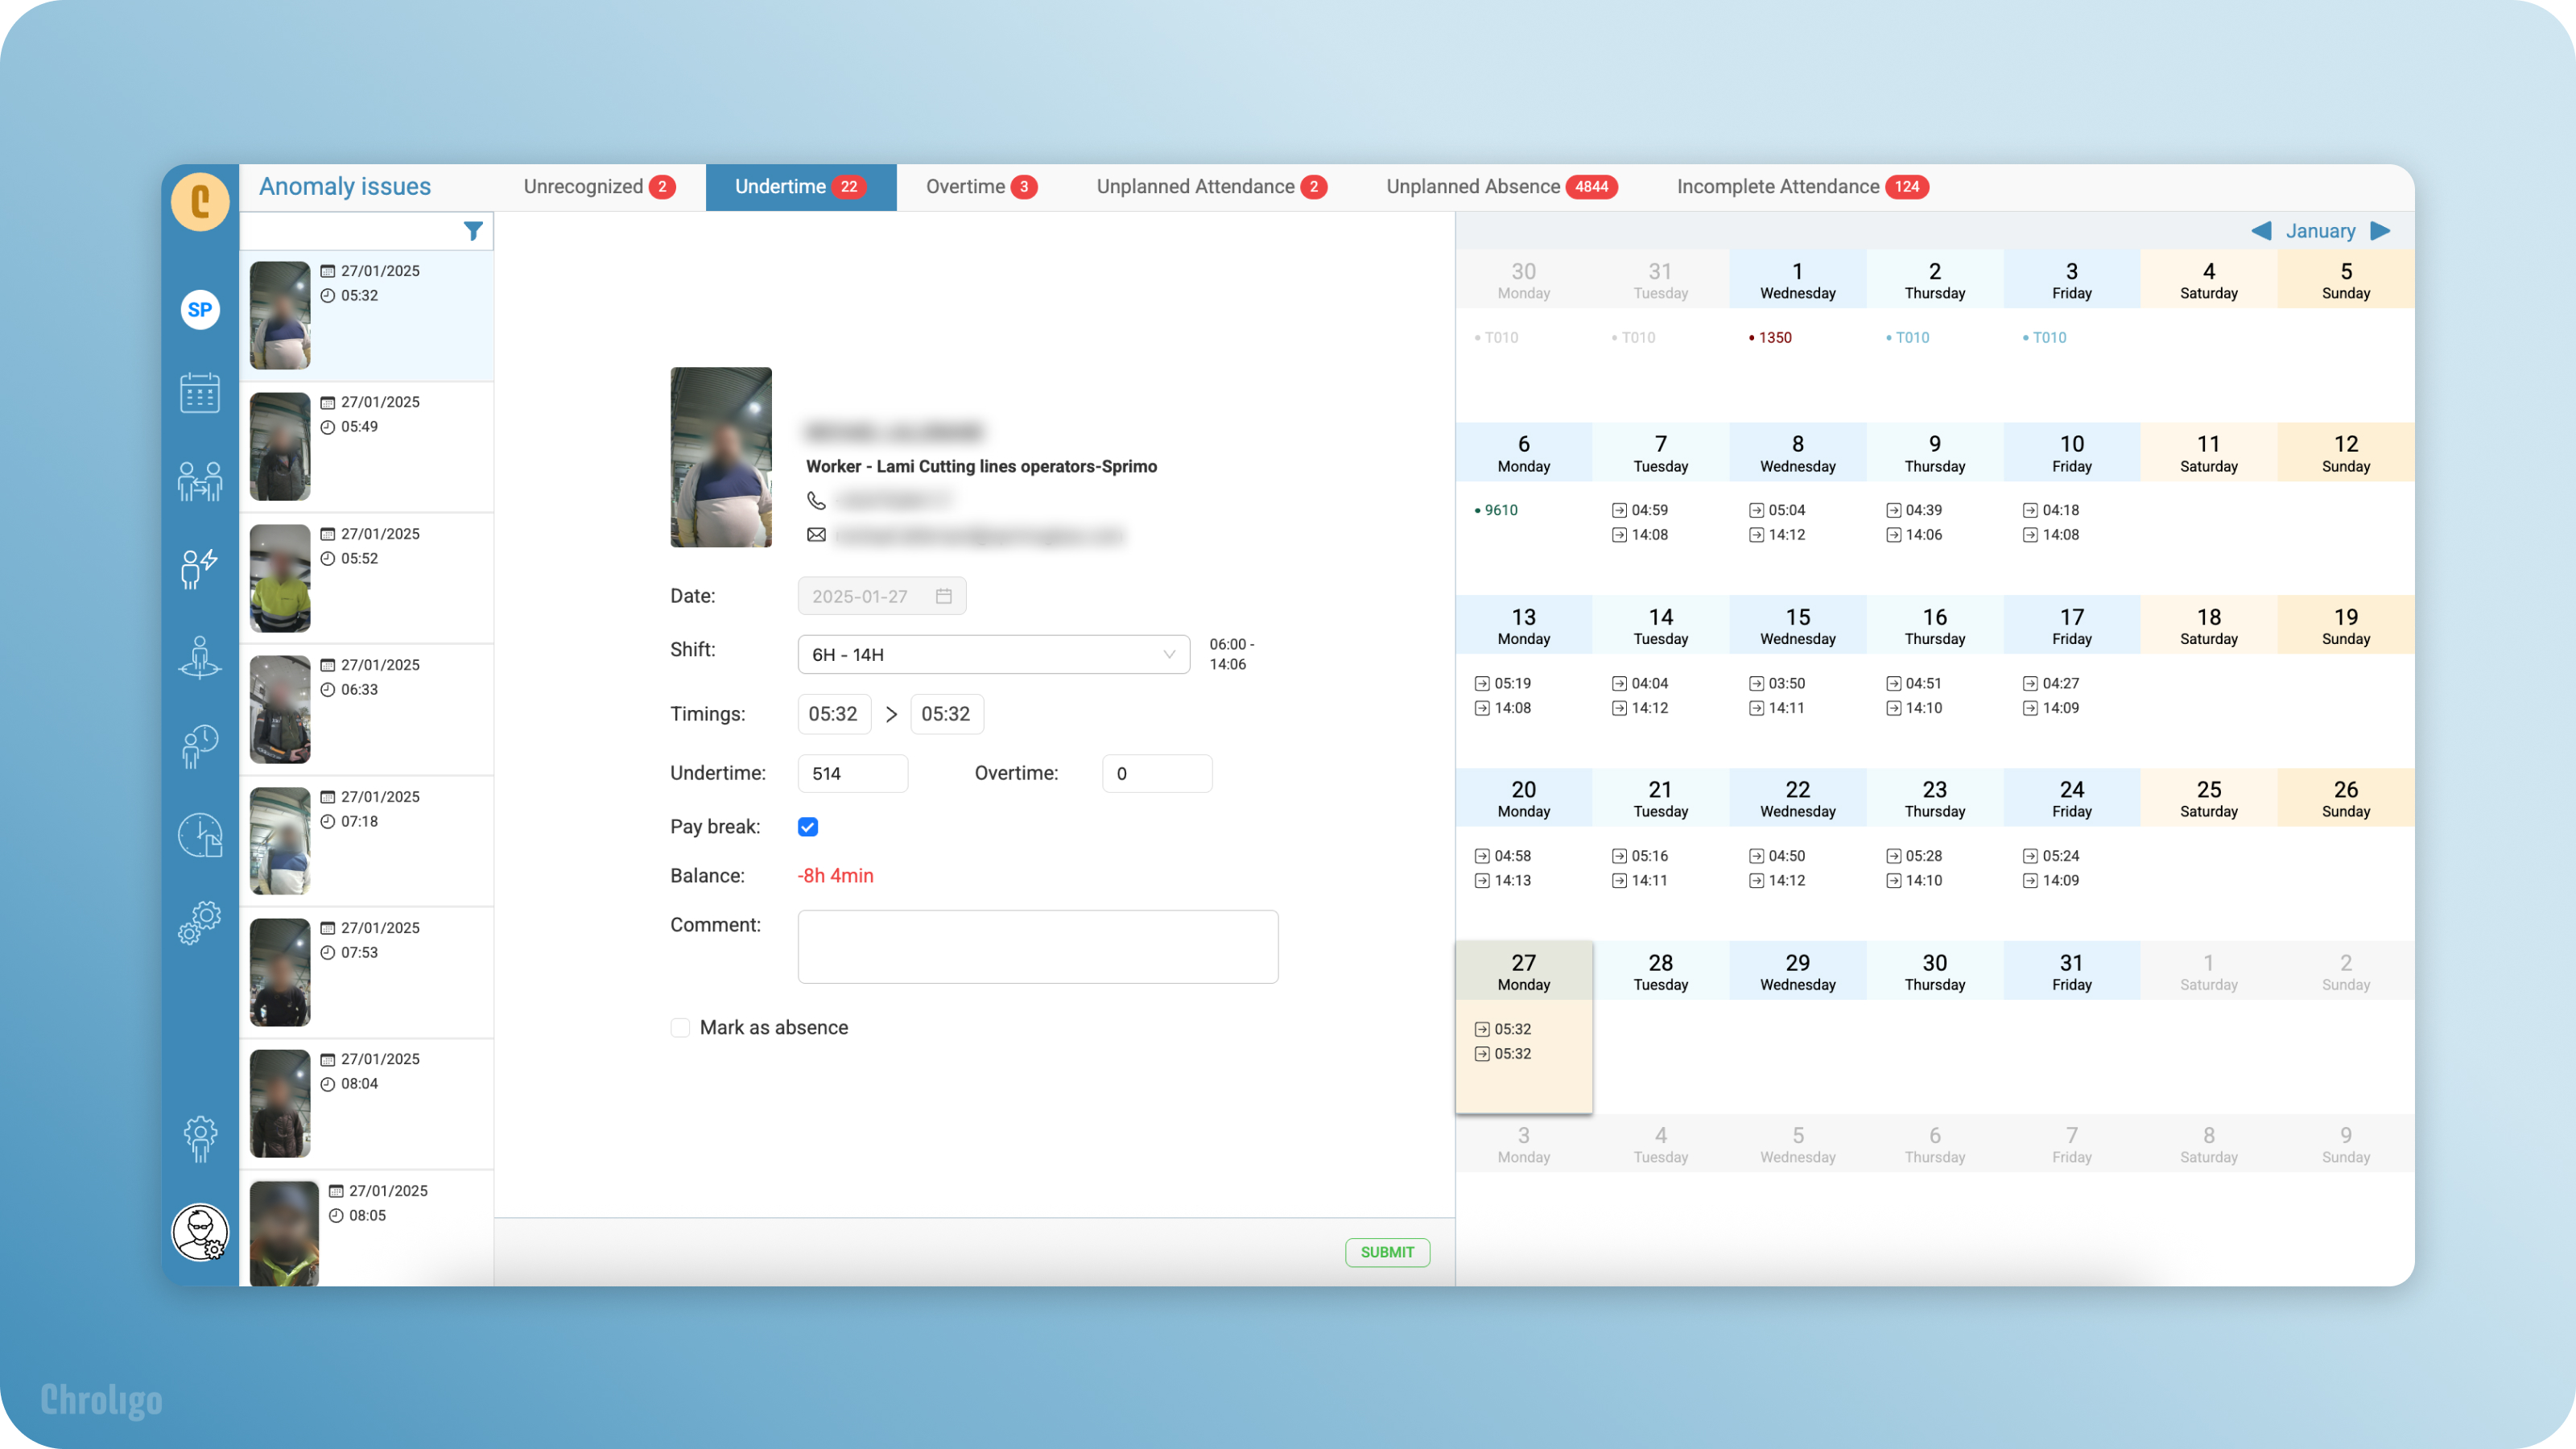This screenshot has height=1449, width=2576.
Task: Select anomaly entry at 05:52
Action: [366, 578]
